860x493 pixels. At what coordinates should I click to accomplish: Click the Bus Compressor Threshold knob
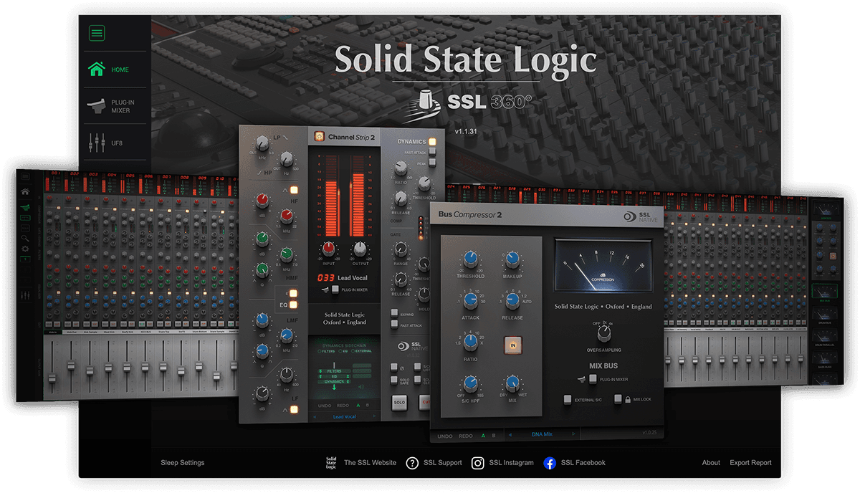coord(471,260)
